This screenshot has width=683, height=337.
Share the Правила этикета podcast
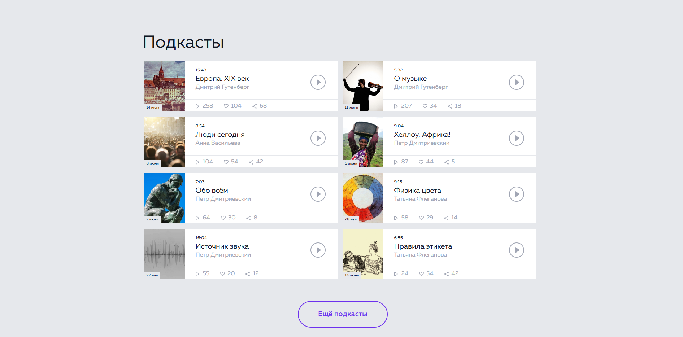click(x=447, y=274)
